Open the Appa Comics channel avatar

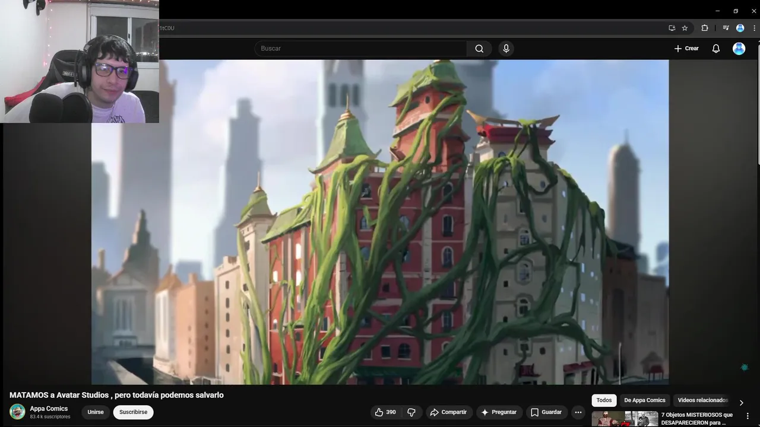click(x=17, y=412)
